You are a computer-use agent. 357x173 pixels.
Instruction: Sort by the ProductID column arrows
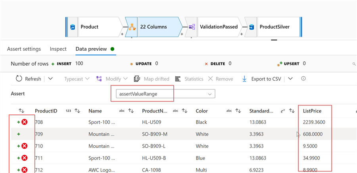(78, 111)
